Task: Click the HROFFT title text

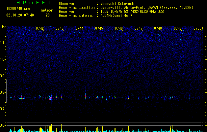Action: tap(34, 3)
